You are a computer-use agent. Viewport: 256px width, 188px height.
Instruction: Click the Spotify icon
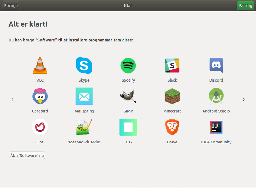pos(128,65)
